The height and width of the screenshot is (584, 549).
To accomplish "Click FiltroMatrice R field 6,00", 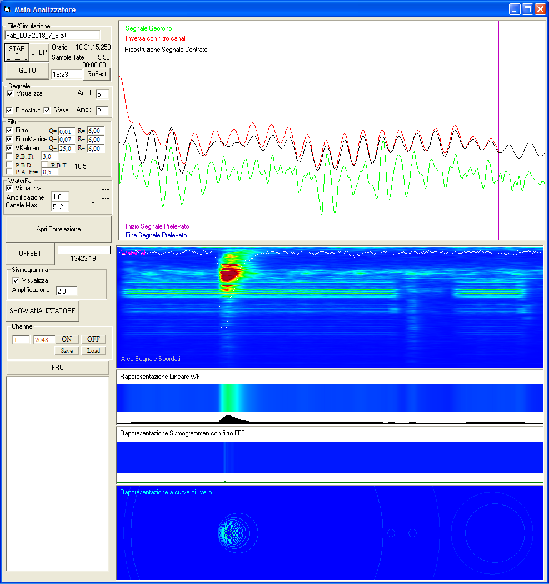I will [95, 140].
